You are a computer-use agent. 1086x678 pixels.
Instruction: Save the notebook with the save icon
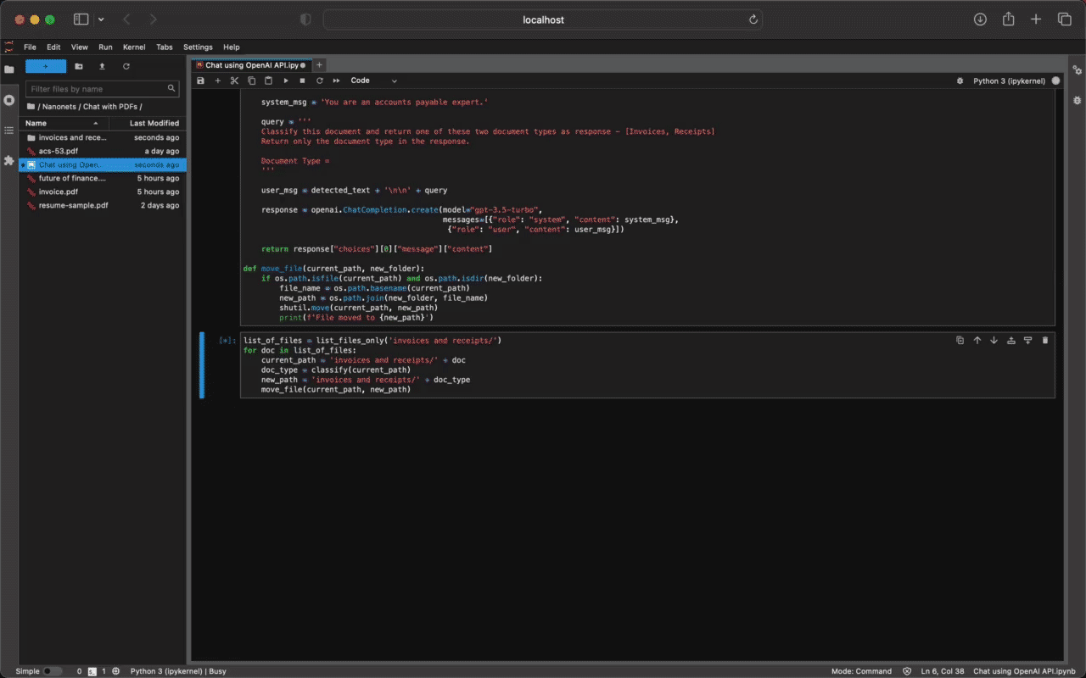point(200,81)
